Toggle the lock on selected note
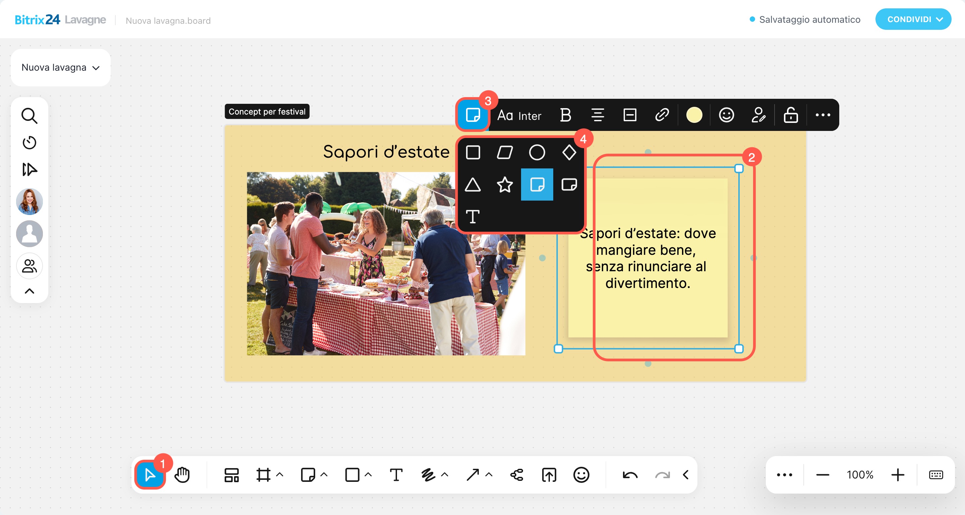The image size is (965, 515). pos(790,115)
